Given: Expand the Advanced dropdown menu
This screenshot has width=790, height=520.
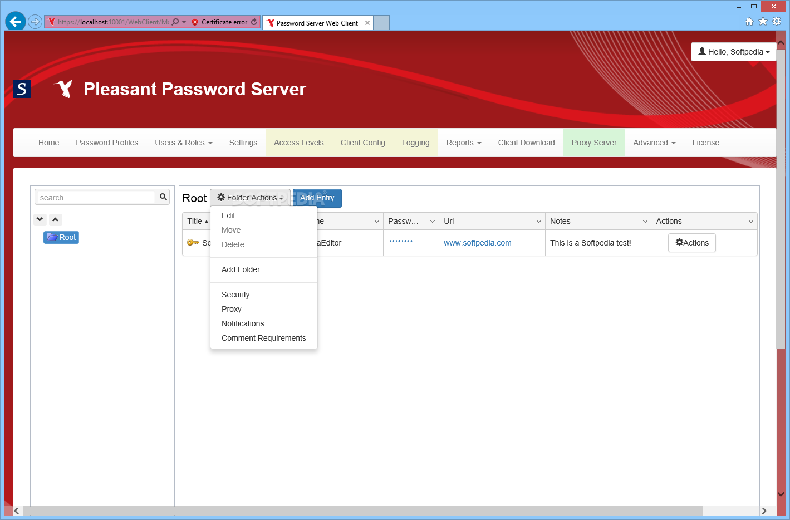Looking at the screenshot, I should point(654,143).
